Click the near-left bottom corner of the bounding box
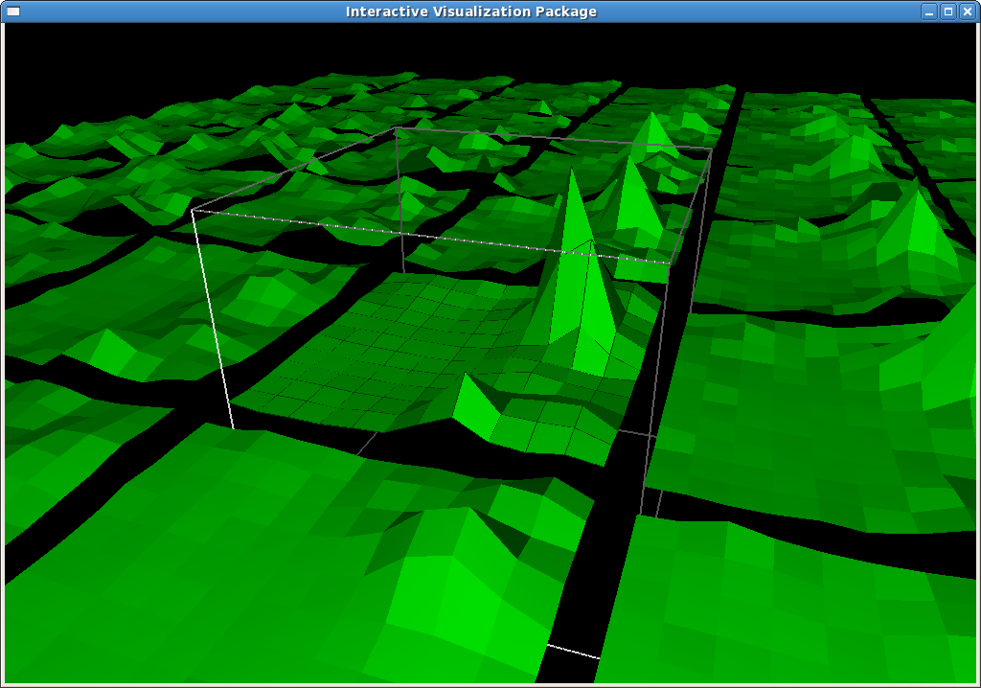Viewport: 981px width, 688px height. click(233, 427)
